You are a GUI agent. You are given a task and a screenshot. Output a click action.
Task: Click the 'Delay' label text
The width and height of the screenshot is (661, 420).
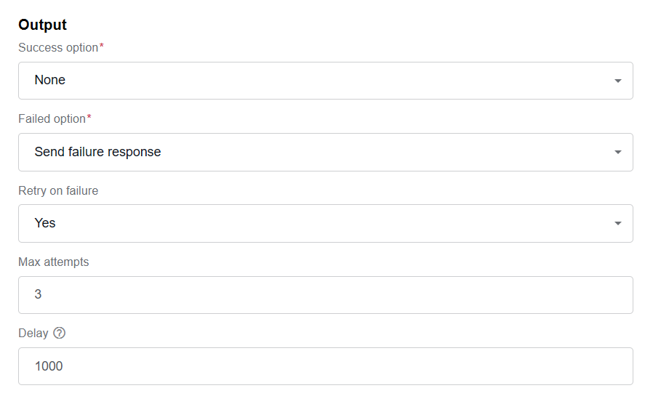[33, 334]
